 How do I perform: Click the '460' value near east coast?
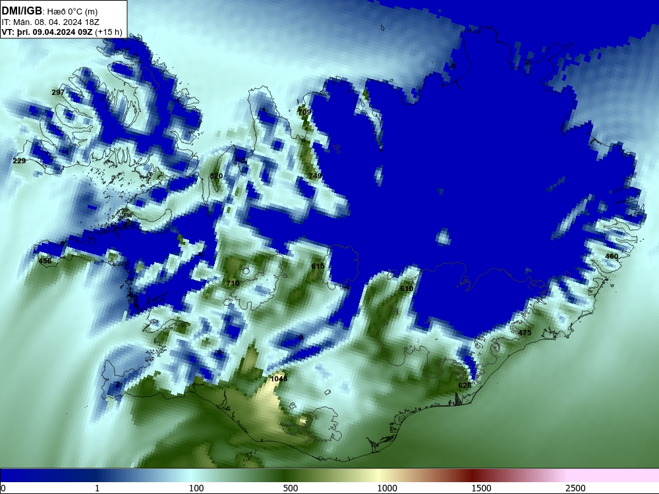tap(612, 256)
